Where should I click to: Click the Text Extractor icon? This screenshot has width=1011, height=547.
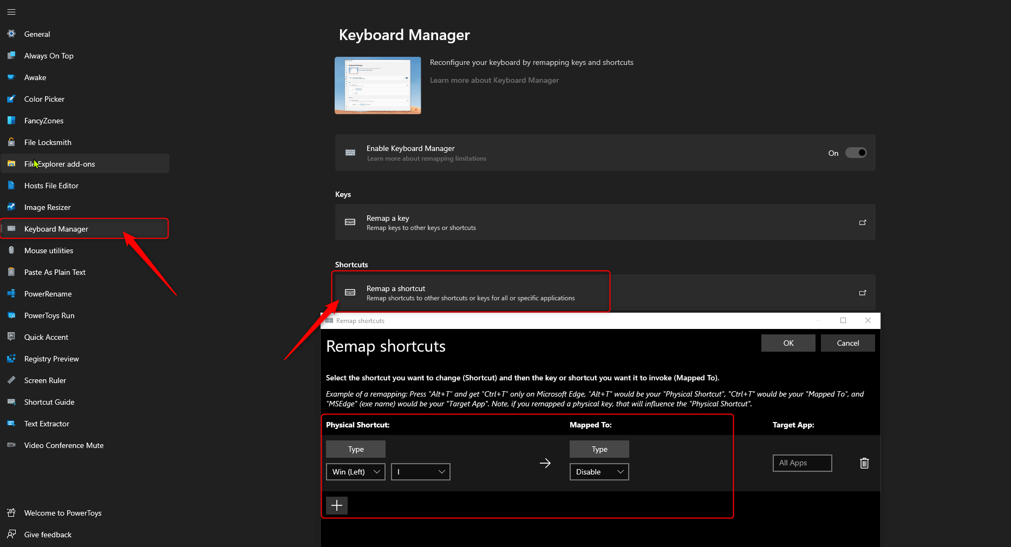[x=11, y=423]
